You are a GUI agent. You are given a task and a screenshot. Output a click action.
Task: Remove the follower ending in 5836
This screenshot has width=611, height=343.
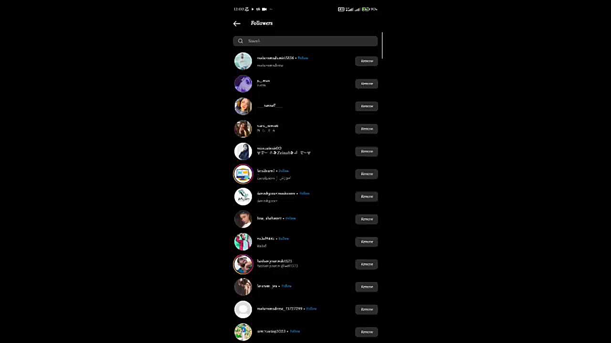[367, 61]
